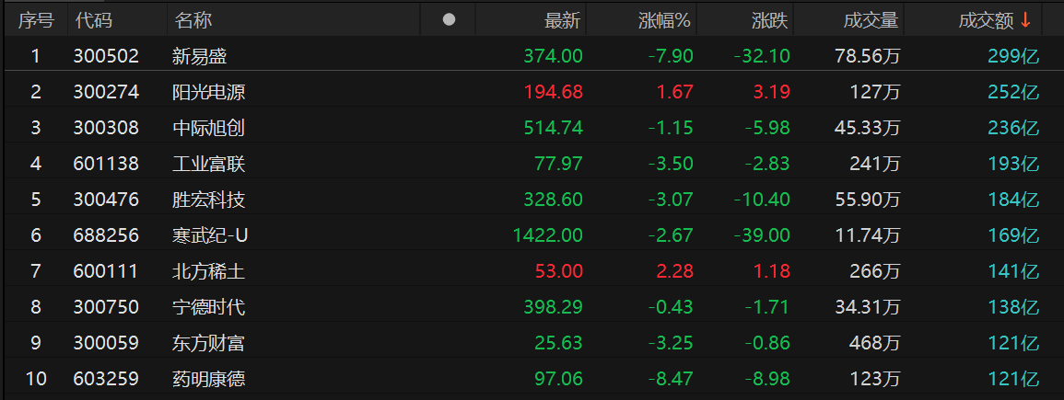
Task: Click latest price 194.68
Action: point(553,92)
